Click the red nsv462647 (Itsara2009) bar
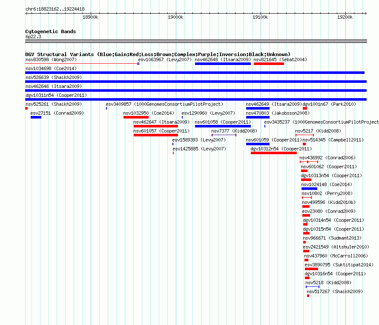Viewport: 379px width, 325px height. (x=156, y=126)
